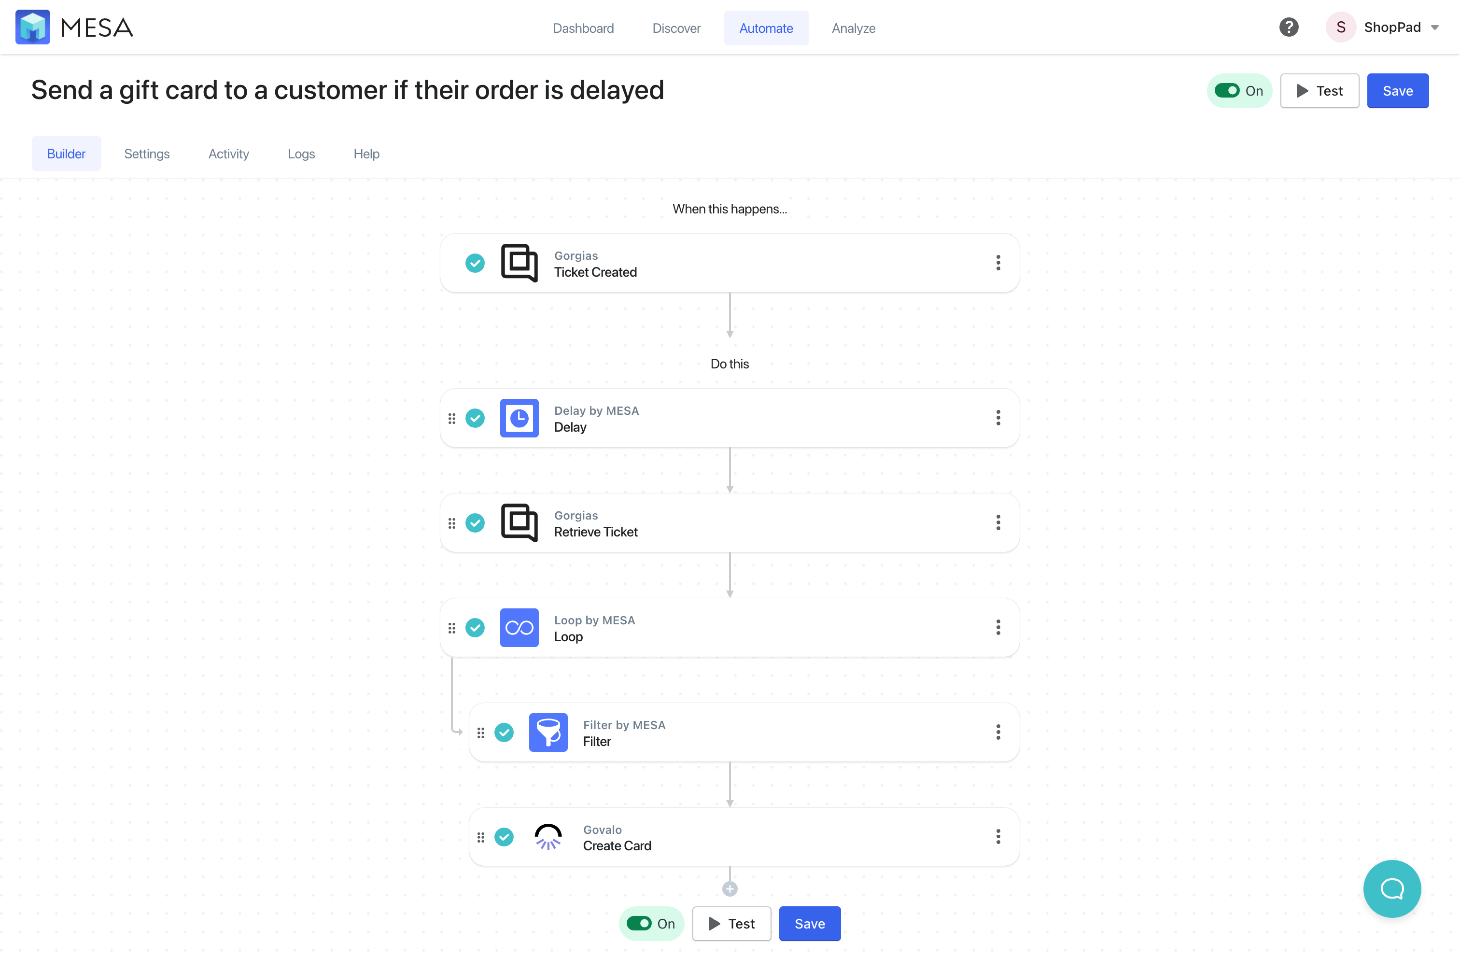The height and width of the screenshot is (957, 1460).
Task: Open the help question mark icon
Action: (1289, 27)
